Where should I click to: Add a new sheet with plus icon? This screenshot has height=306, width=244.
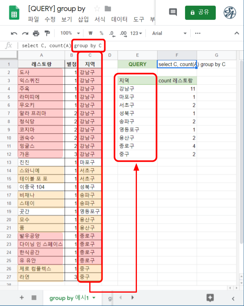[x=22, y=297]
